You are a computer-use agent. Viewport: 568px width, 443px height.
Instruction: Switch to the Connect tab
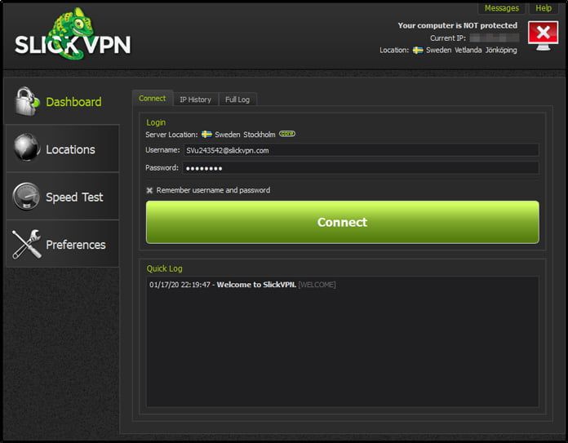click(x=153, y=98)
